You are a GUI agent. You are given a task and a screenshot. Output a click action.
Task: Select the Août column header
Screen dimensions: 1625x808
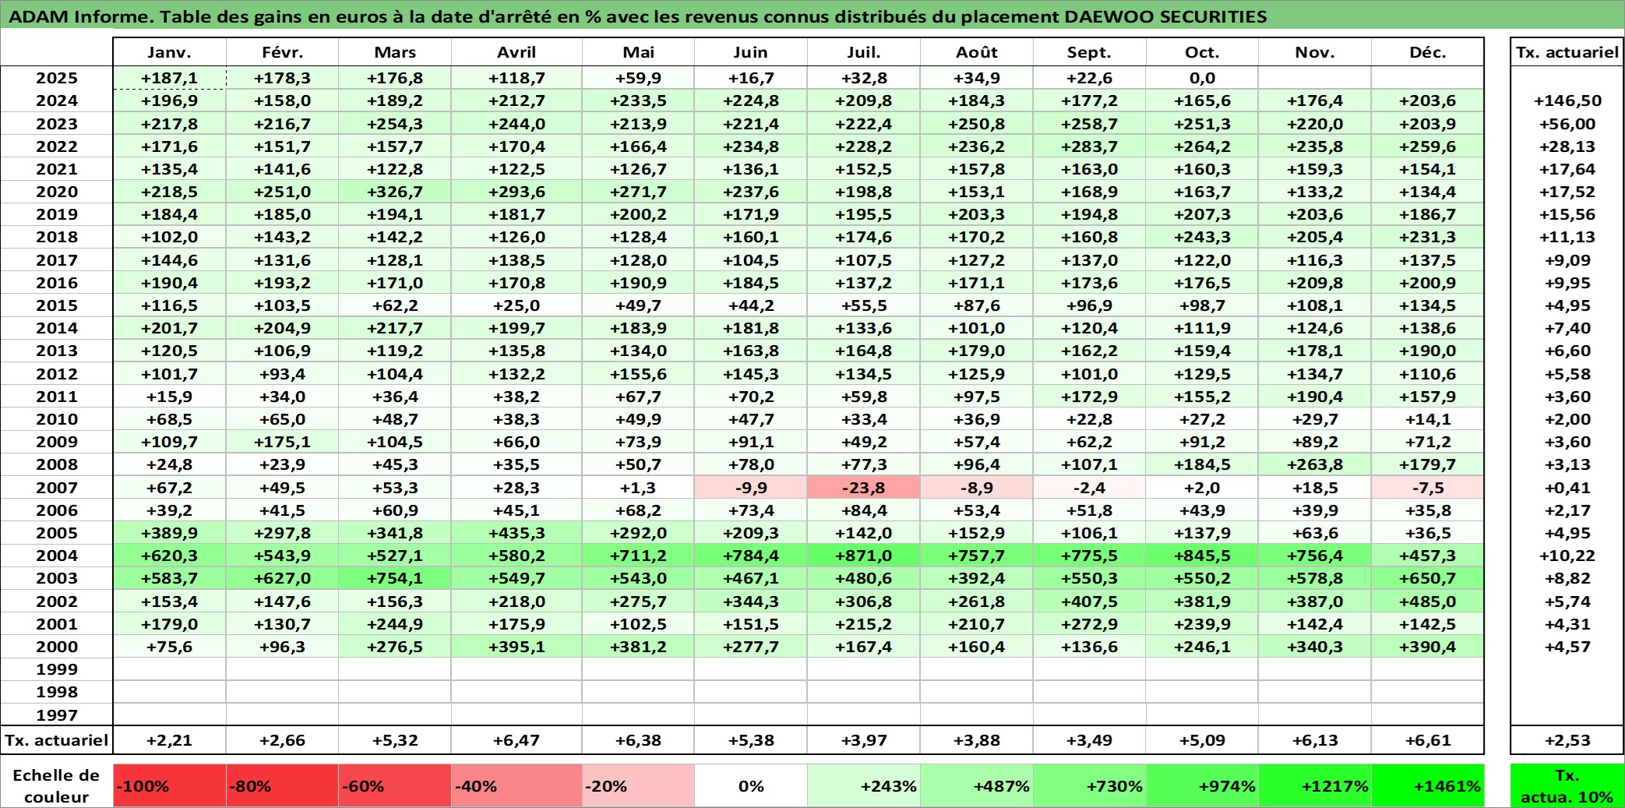tap(977, 52)
